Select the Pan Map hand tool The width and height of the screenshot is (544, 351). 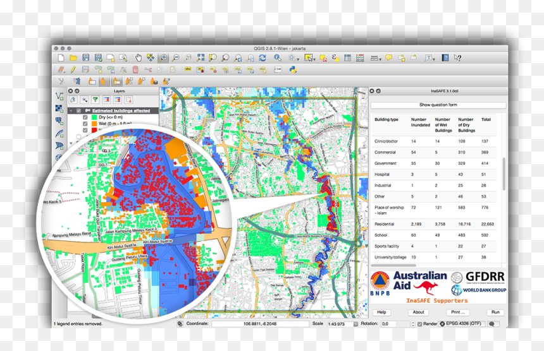(139, 58)
